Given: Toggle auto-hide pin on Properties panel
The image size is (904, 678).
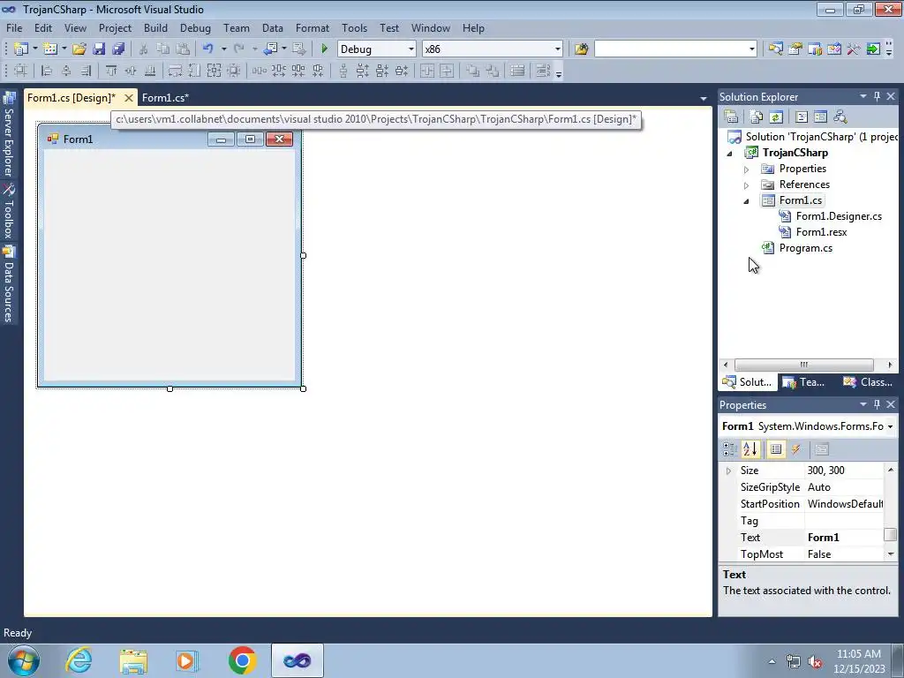Looking at the screenshot, I should coord(877,404).
